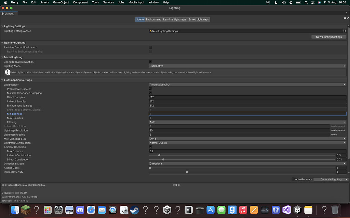The width and height of the screenshot is (350, 218).
Task: Toggle the Auto Generate checkbox
Action: pyautogui.click(x=293, y=179)
